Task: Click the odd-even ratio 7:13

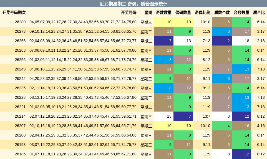Action: click(206, 41)
